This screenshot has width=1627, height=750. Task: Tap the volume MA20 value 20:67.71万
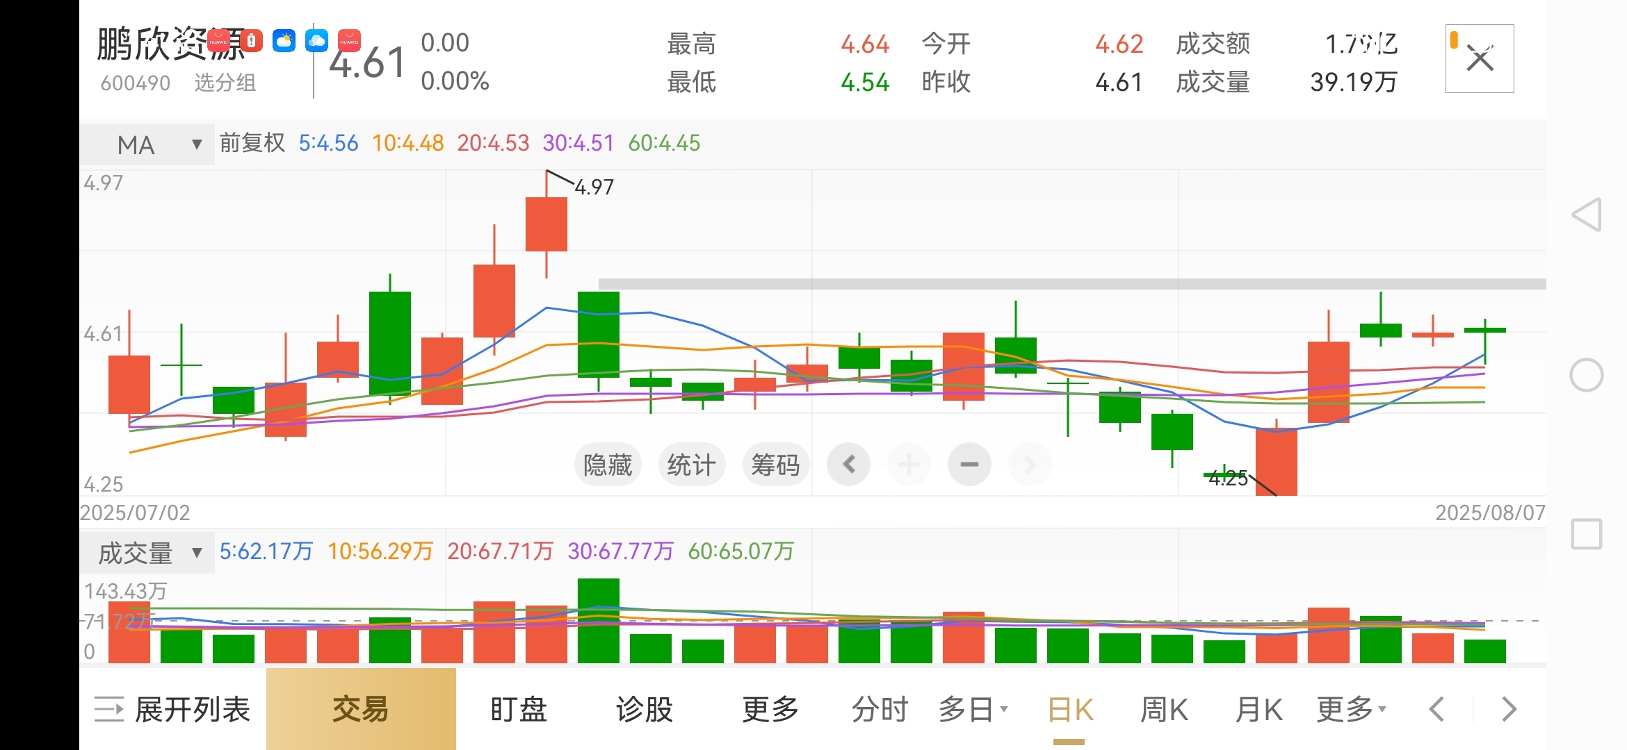tap(500, 551)
